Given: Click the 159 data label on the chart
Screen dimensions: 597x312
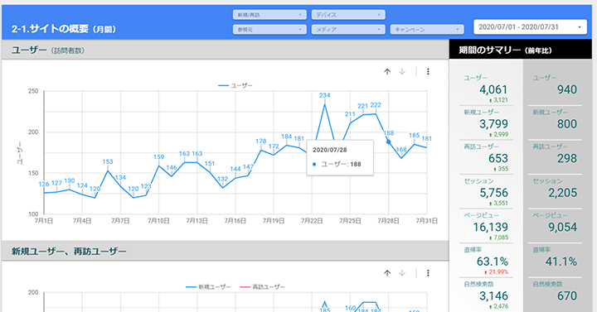Looking at the screenshot, I should (x=158, y=157).
